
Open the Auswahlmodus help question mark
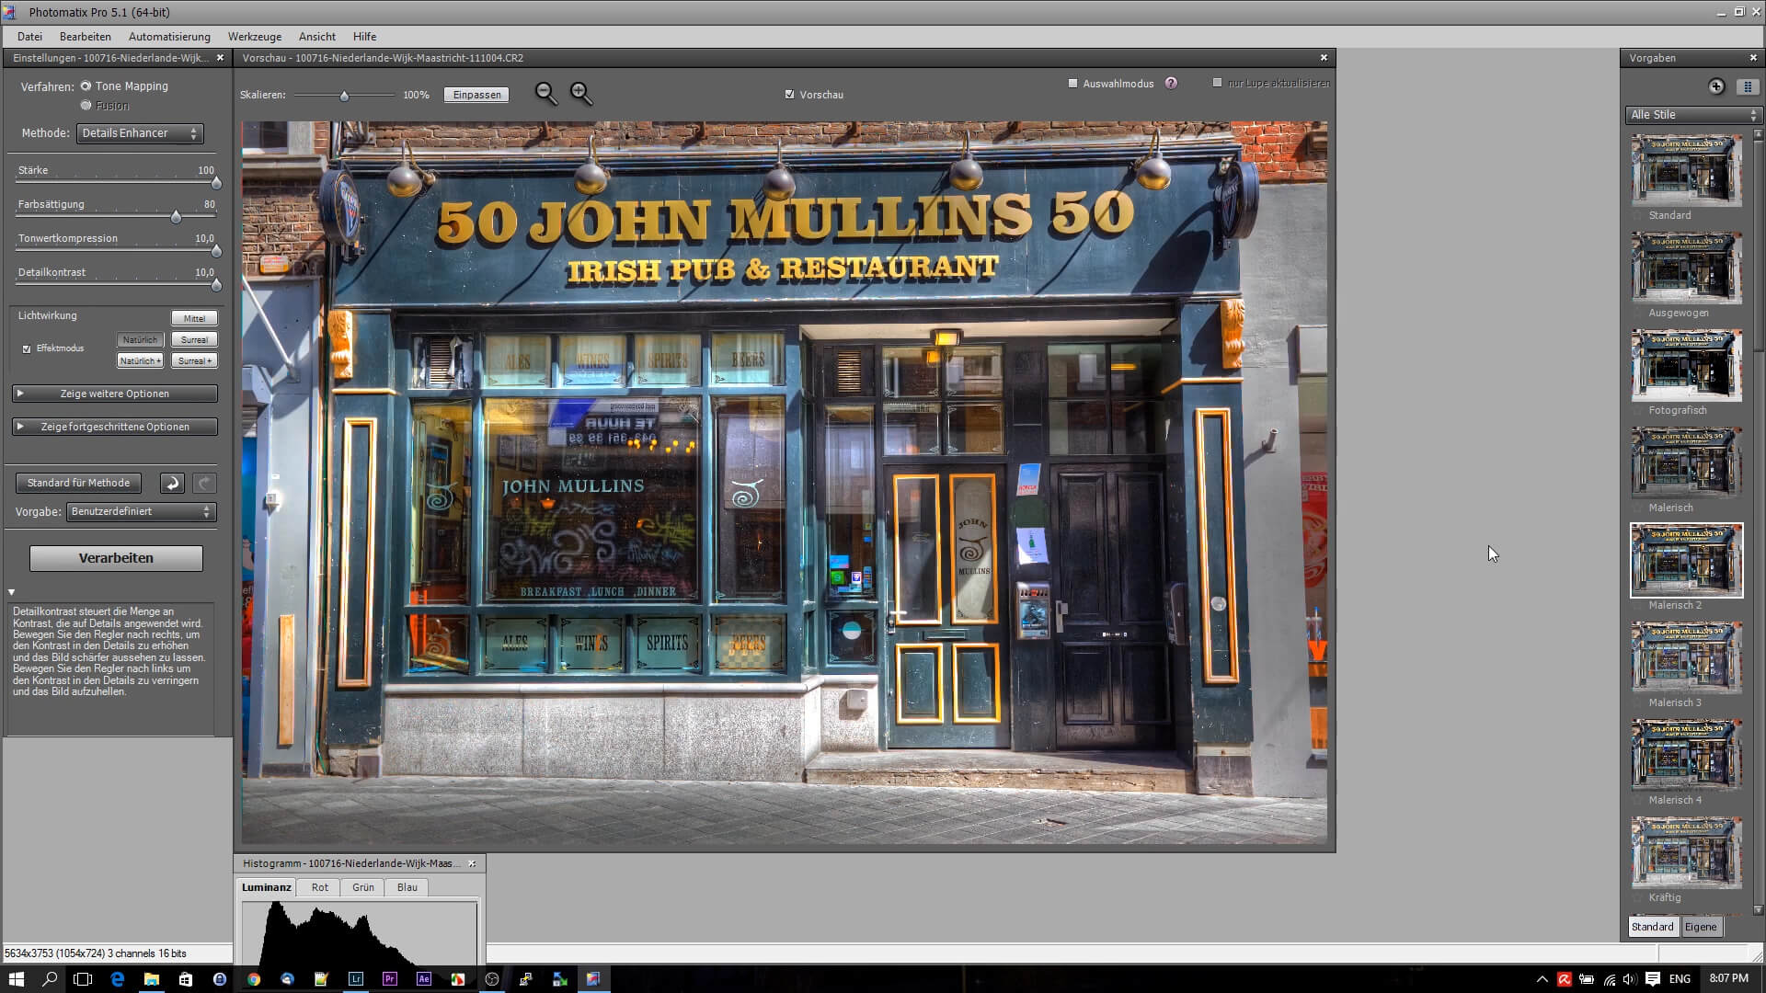(1171, 83)
